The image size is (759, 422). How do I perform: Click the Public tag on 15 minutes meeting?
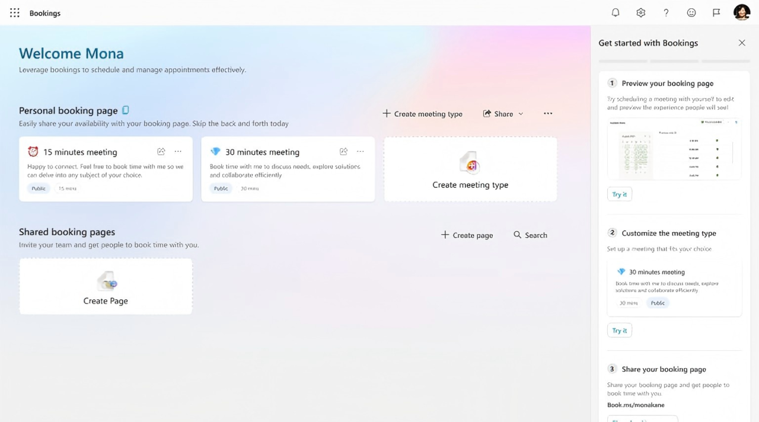[39, 188]
